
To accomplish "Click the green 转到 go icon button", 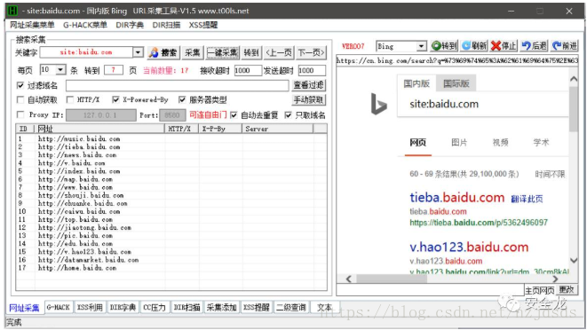I will coord(444,46).
